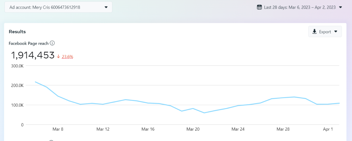Click the 23.6% change percentage
The width and height of the screenshot is (352, 141).
[68, 56]
